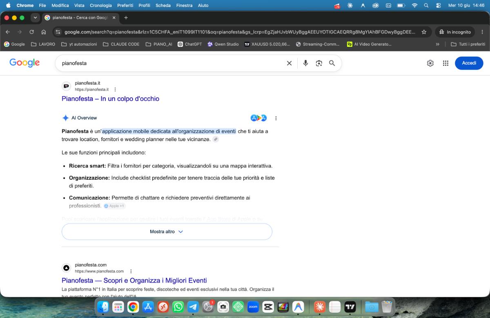Image resolution: width=490 pixels, height=318 pixels.
Task: Open the 'Tutti i preferiti' folder
Action: tap(468, 44)
